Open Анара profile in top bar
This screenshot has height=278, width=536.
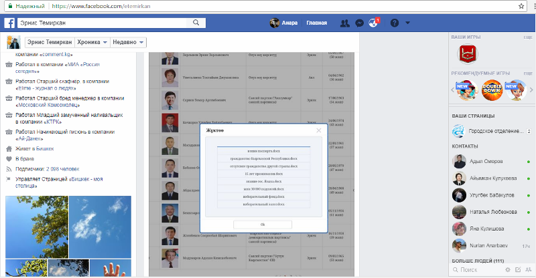(x=284, y=23)
